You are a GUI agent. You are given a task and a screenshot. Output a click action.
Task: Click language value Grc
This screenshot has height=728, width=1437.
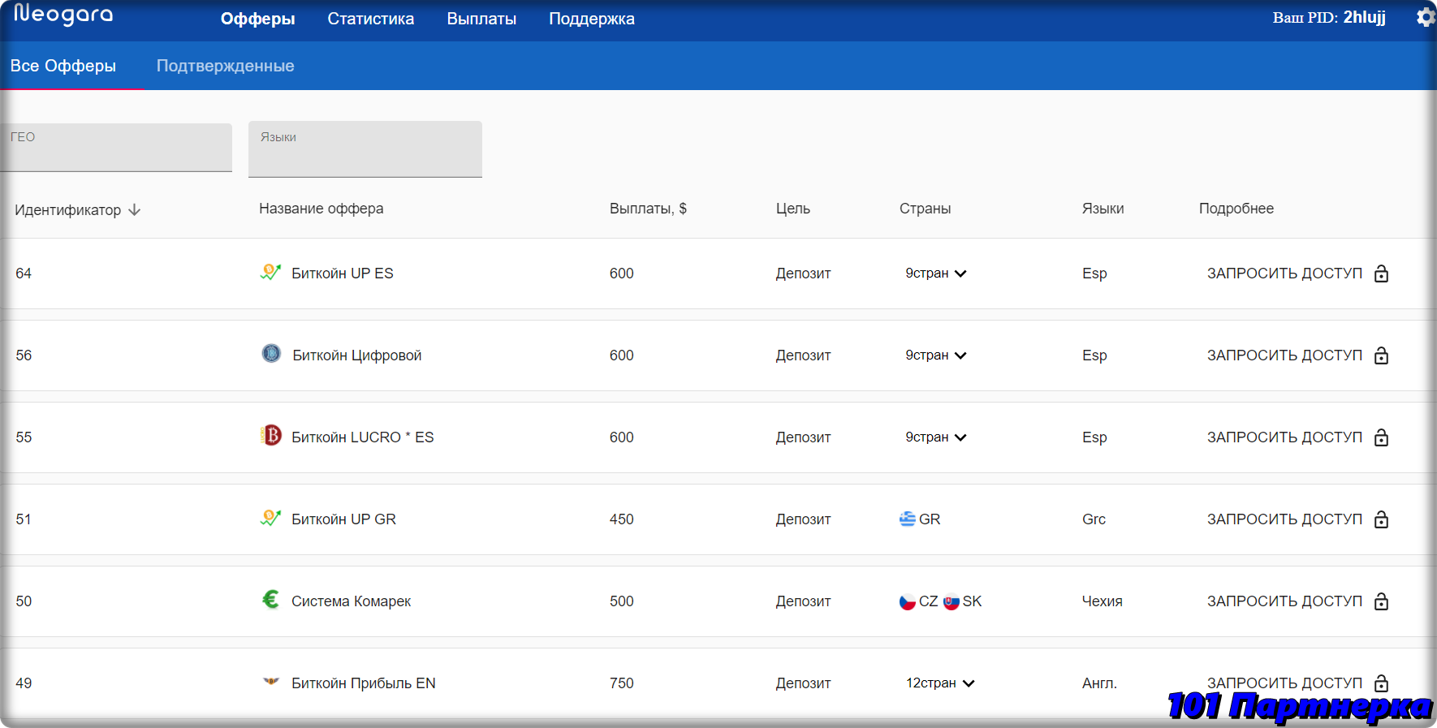1094,519
